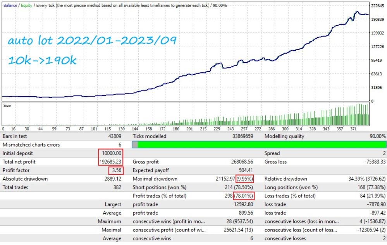Select the Gross loss value -75383.33
This screenshot has width=387, height=245.
click(373, 162)
